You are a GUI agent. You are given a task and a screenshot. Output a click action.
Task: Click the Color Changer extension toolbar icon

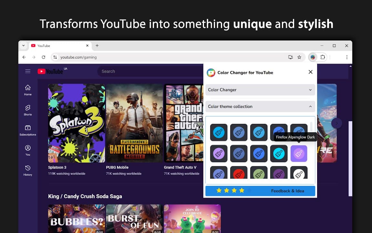click(x=313, y=57)
